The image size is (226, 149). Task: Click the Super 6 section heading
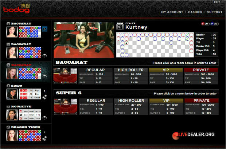[69, 93]
